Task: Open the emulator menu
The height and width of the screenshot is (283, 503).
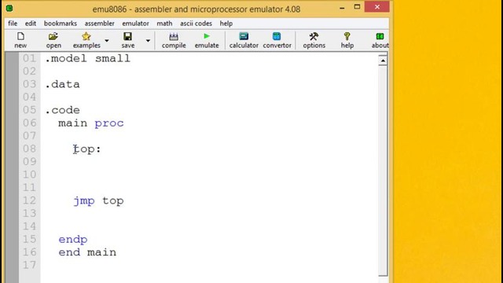Action: (x=135, y=24)
